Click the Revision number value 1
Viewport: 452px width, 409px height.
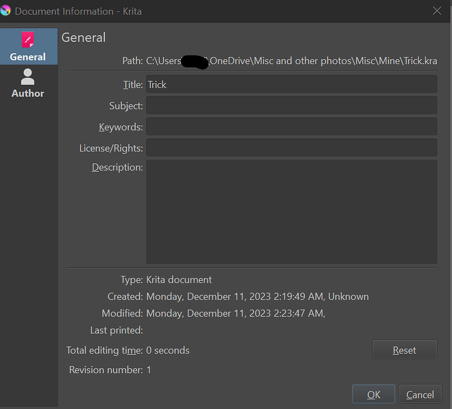[x=149, y=370]
